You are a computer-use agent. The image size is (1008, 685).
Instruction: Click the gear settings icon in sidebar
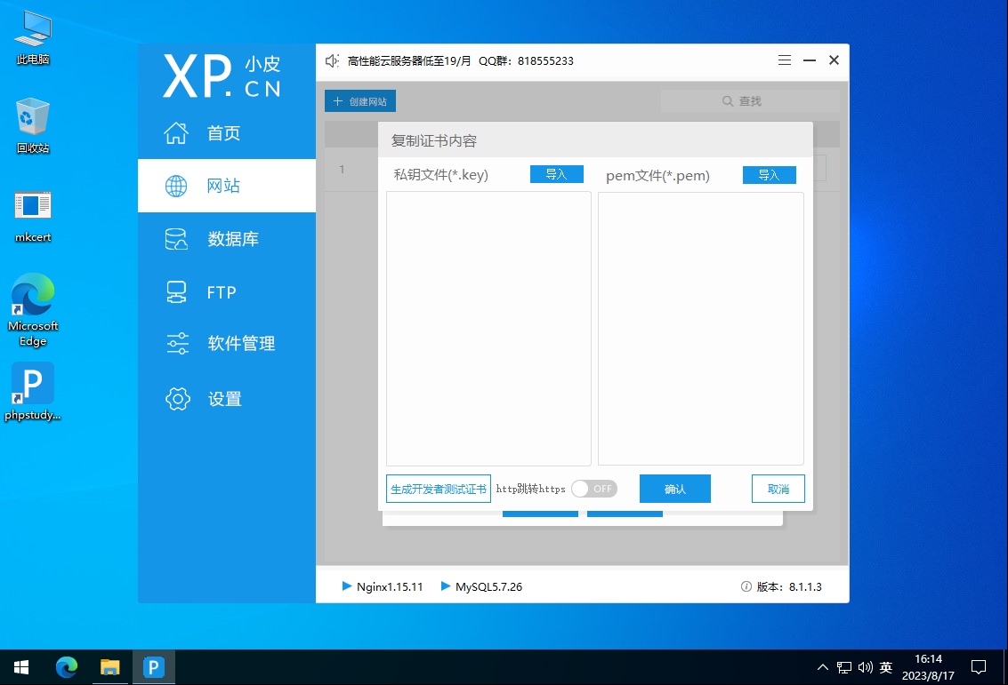point(177,399)
